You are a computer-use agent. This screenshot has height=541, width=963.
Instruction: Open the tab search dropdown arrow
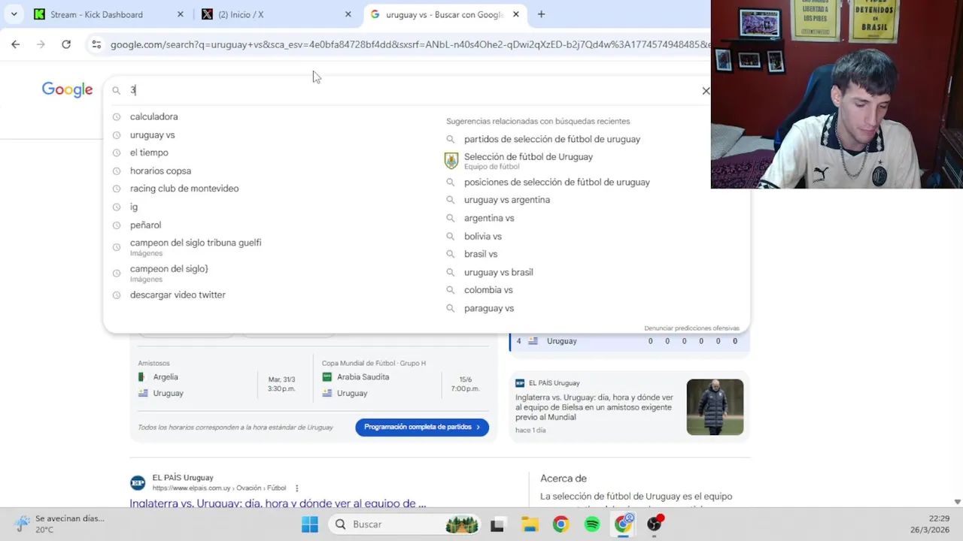[x=14, y=14]
